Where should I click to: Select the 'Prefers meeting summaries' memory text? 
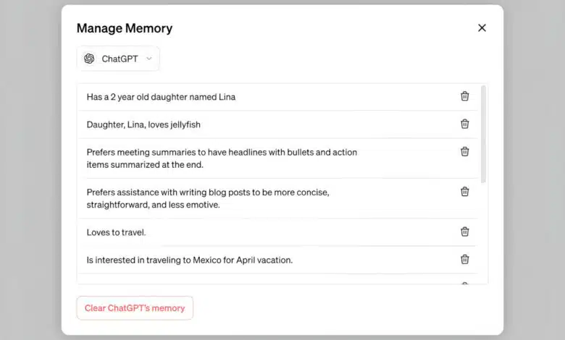tap(222, 158)
